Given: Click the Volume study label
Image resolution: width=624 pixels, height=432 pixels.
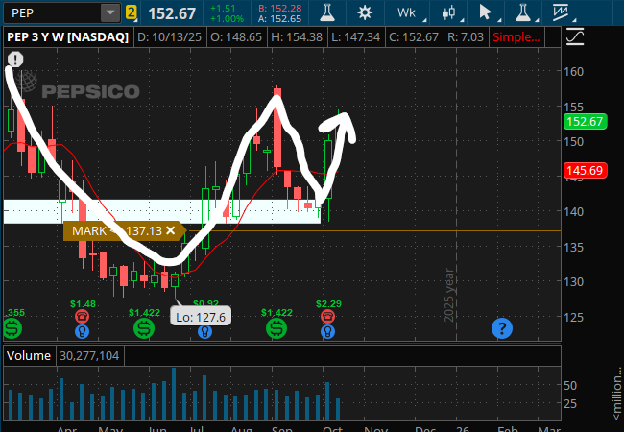Looking at the screenshot, I should [29, 355].
